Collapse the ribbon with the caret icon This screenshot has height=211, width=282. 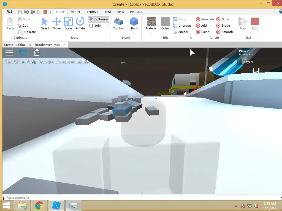(x=275, y=12)
